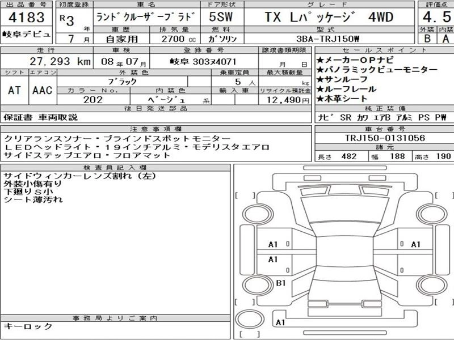
Task: Select inspector note シート薄汚れ
Action: [33, 199]
